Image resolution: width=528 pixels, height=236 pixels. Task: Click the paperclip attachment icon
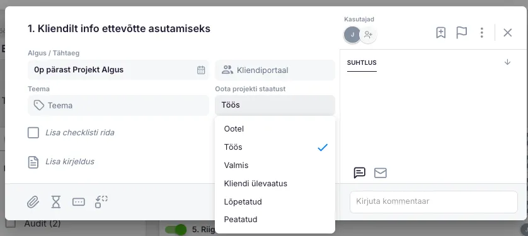[x=33, y=202]
